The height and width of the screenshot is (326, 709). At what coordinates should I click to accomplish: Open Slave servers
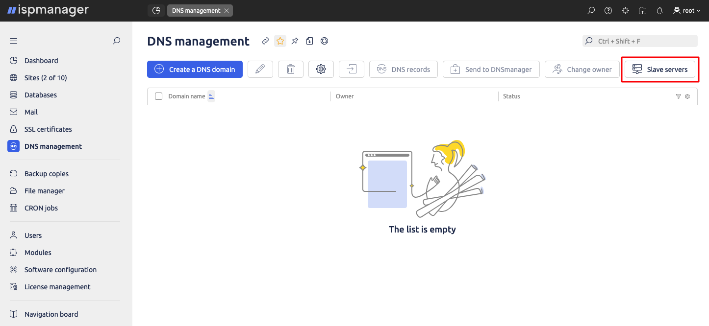660,70
